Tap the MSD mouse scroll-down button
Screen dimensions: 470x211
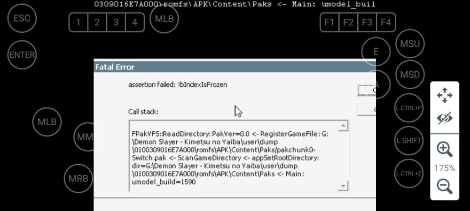click(x=410, y=75)
